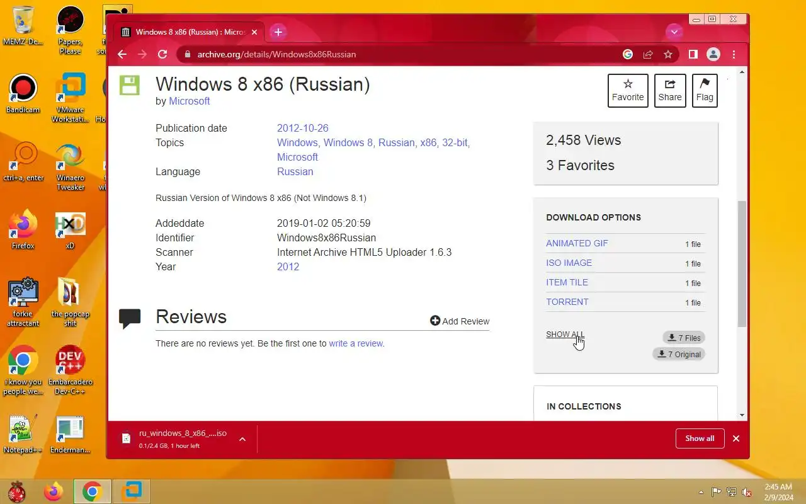
Task: Select the Enderman desktop shortcut
Action: (x=70, y=435)
